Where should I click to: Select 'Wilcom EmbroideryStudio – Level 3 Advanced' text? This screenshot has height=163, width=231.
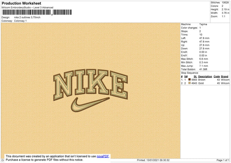pyautogui.click(x=27, y=8)
